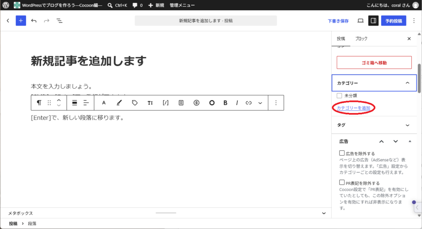Click 新規 in the admin bar
The height and width of the screenshot is (229, 422).
[156, 5]
